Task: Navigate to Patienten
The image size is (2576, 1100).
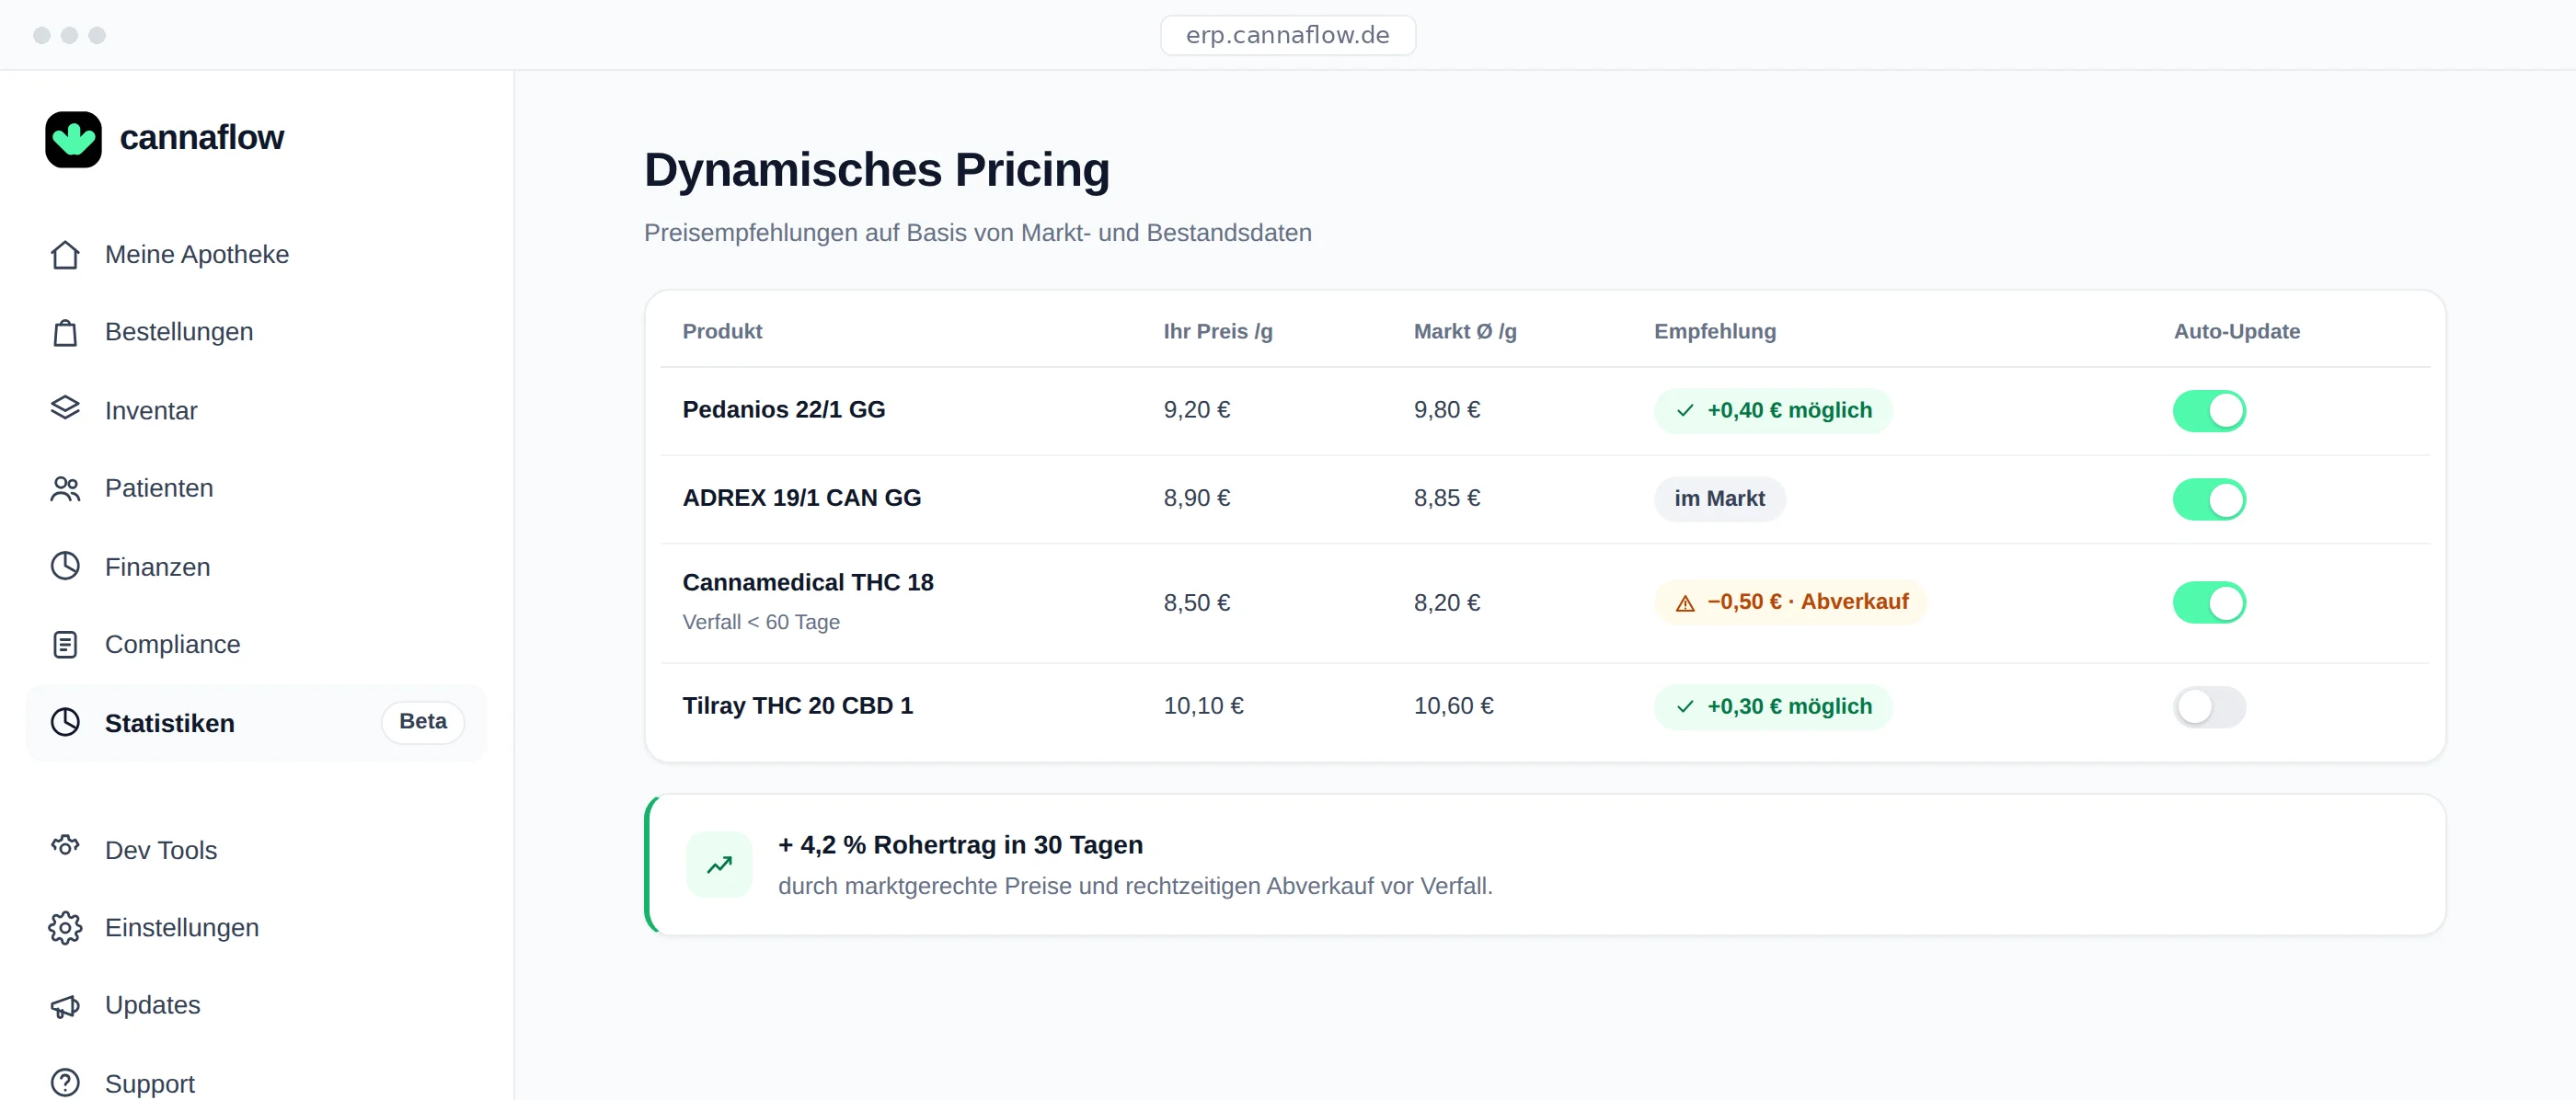Action: point(256,488)
